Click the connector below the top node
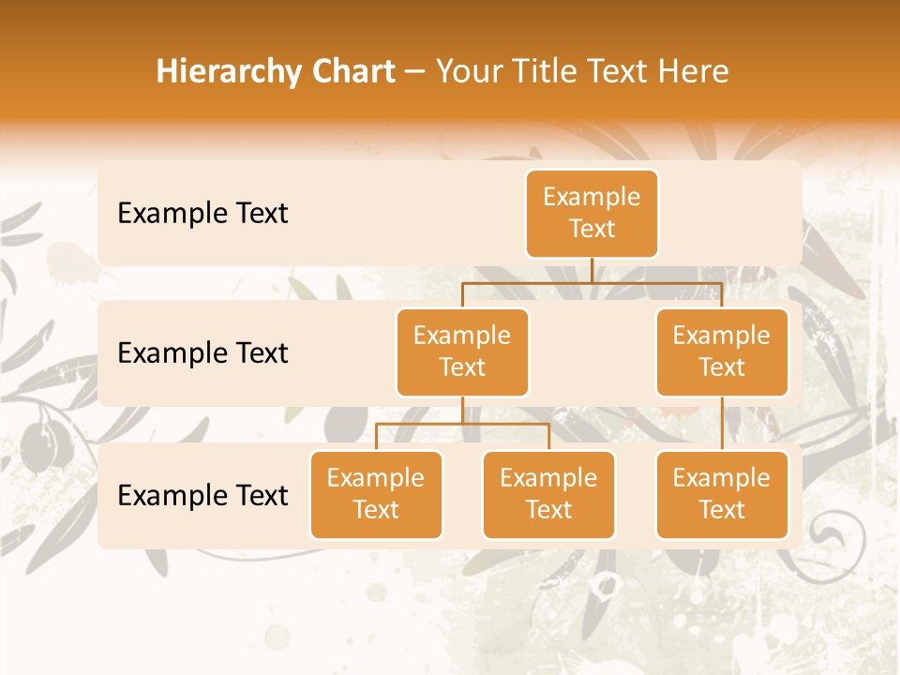The width and height of the screenshot is (900, 675). point(592,272)
